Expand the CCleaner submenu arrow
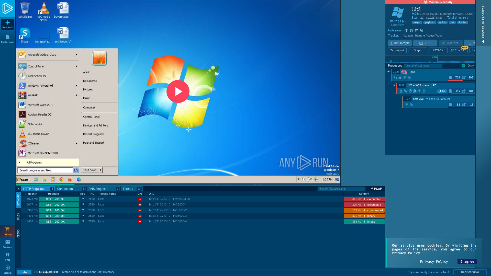The image size is (491, 276). point(76,143)
